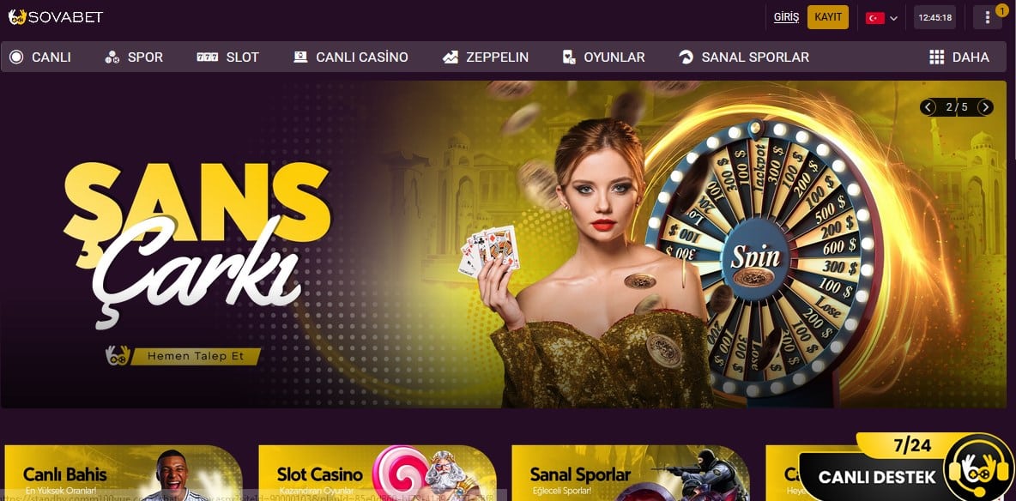Click the Kayıt register button
The image size is (1016, 501).
(x=828, y=17)
